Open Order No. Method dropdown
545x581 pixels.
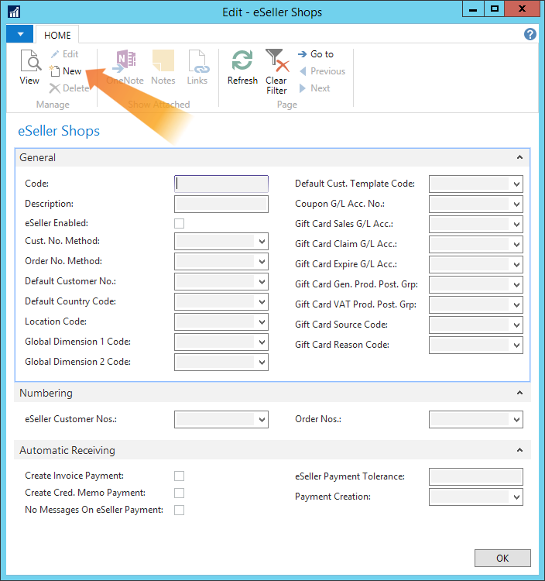262,262
